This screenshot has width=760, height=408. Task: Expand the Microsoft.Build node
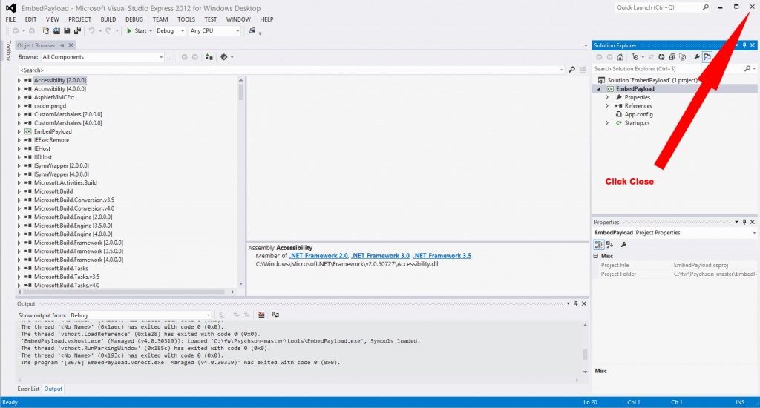pyautogui.click(x=19, y=191)
